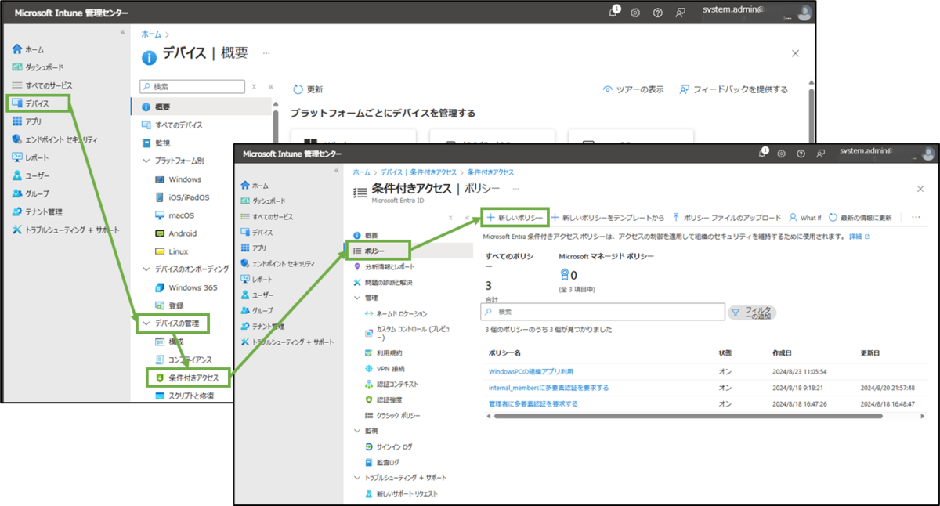940x506 pixels.
Task: Click 新しいポリシーをテンプレートから button
Action: coord(609,217)
